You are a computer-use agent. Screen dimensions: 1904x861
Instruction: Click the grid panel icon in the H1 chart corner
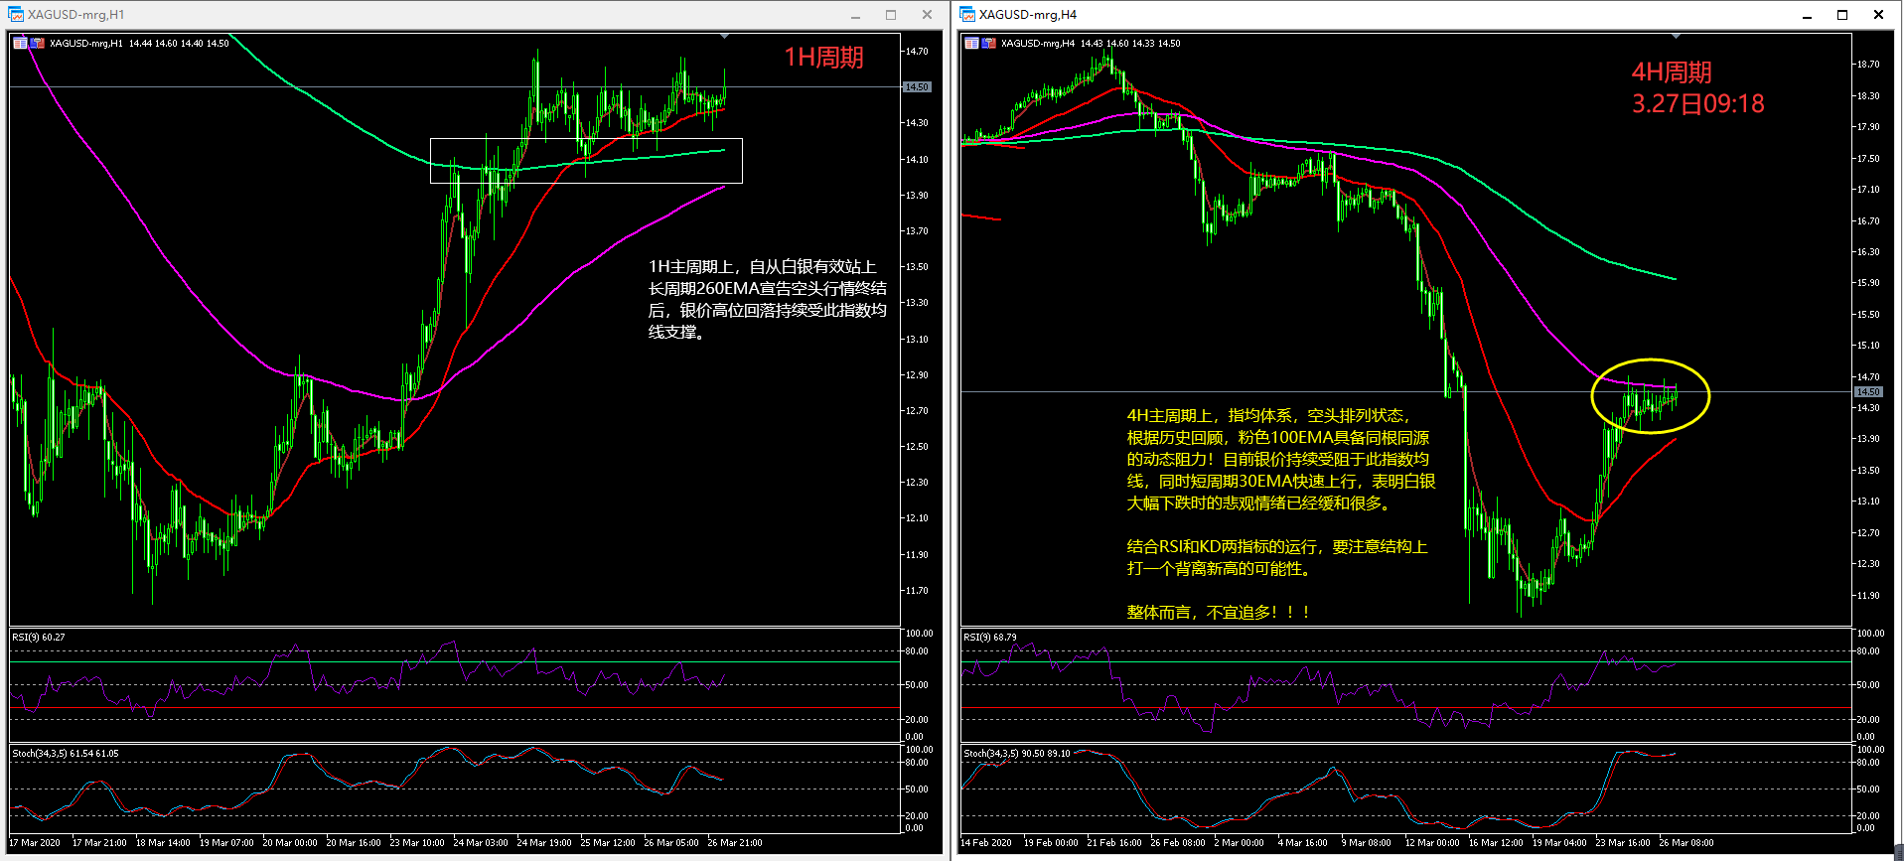click(x=20, y=43)
